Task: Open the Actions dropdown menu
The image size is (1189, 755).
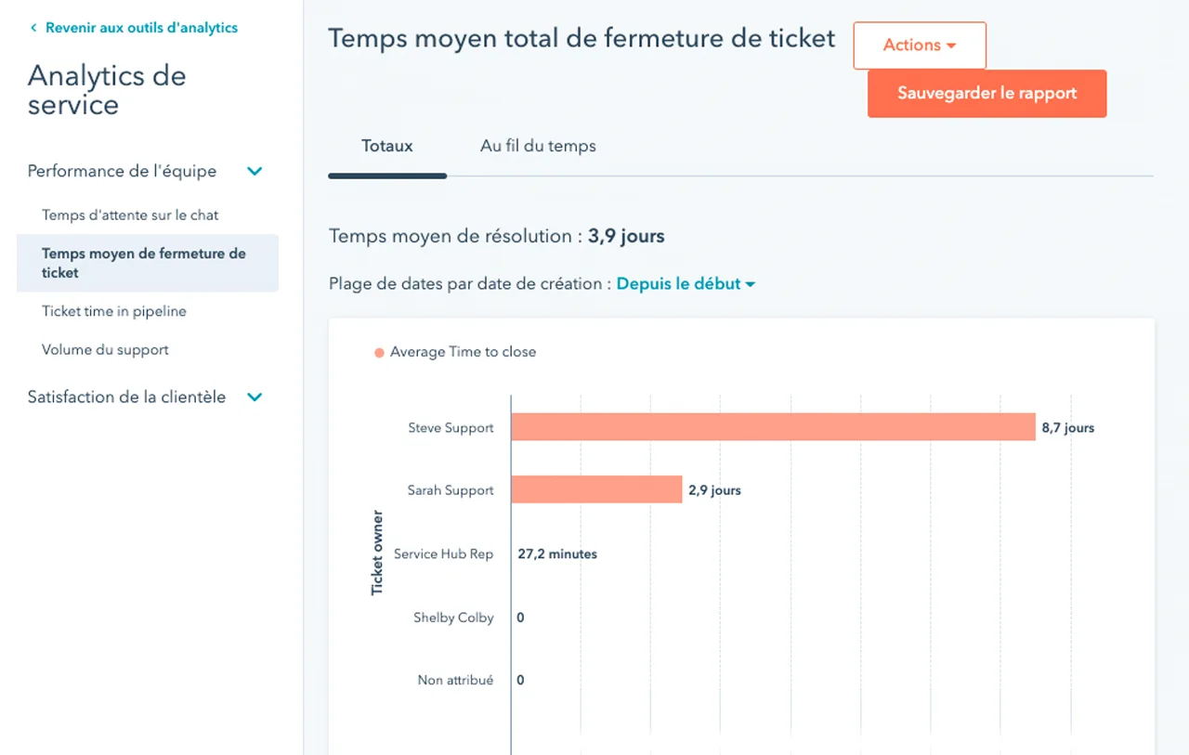Action: [x=919, y=46]
